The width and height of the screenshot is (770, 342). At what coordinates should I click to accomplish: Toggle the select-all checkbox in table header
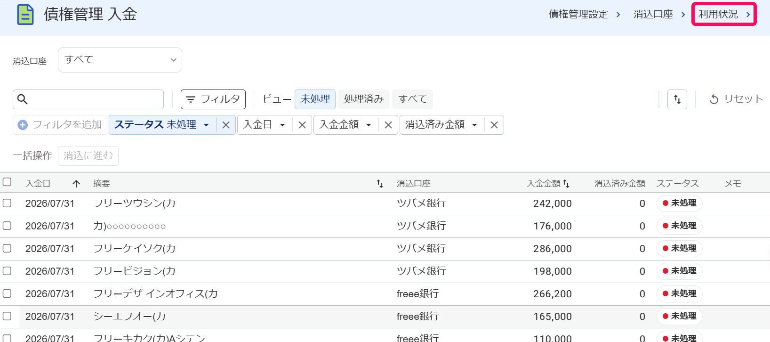point(7,182)
